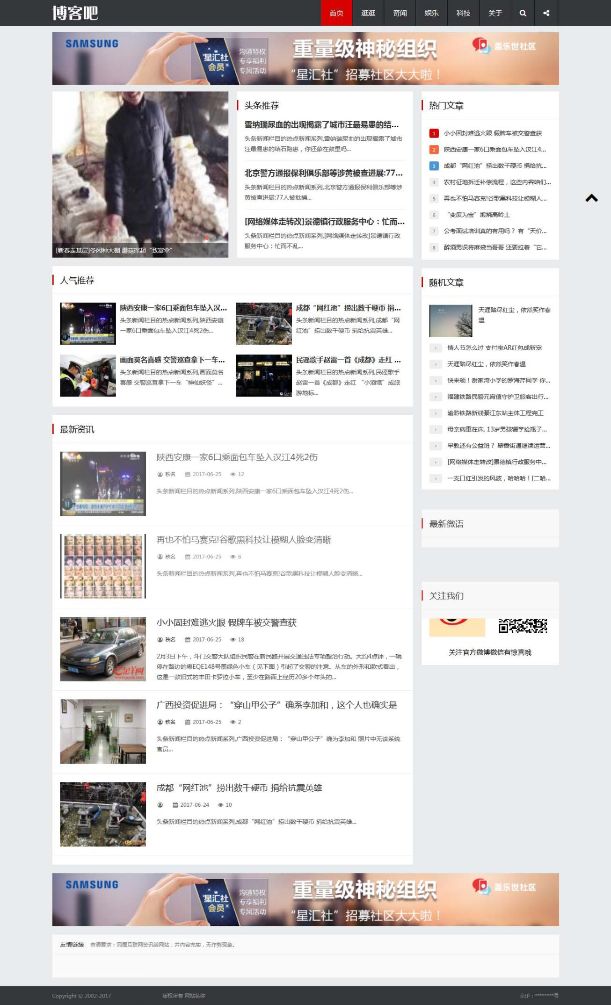Open hot article 农村征地拆迁补偿流程

[497, 182]
